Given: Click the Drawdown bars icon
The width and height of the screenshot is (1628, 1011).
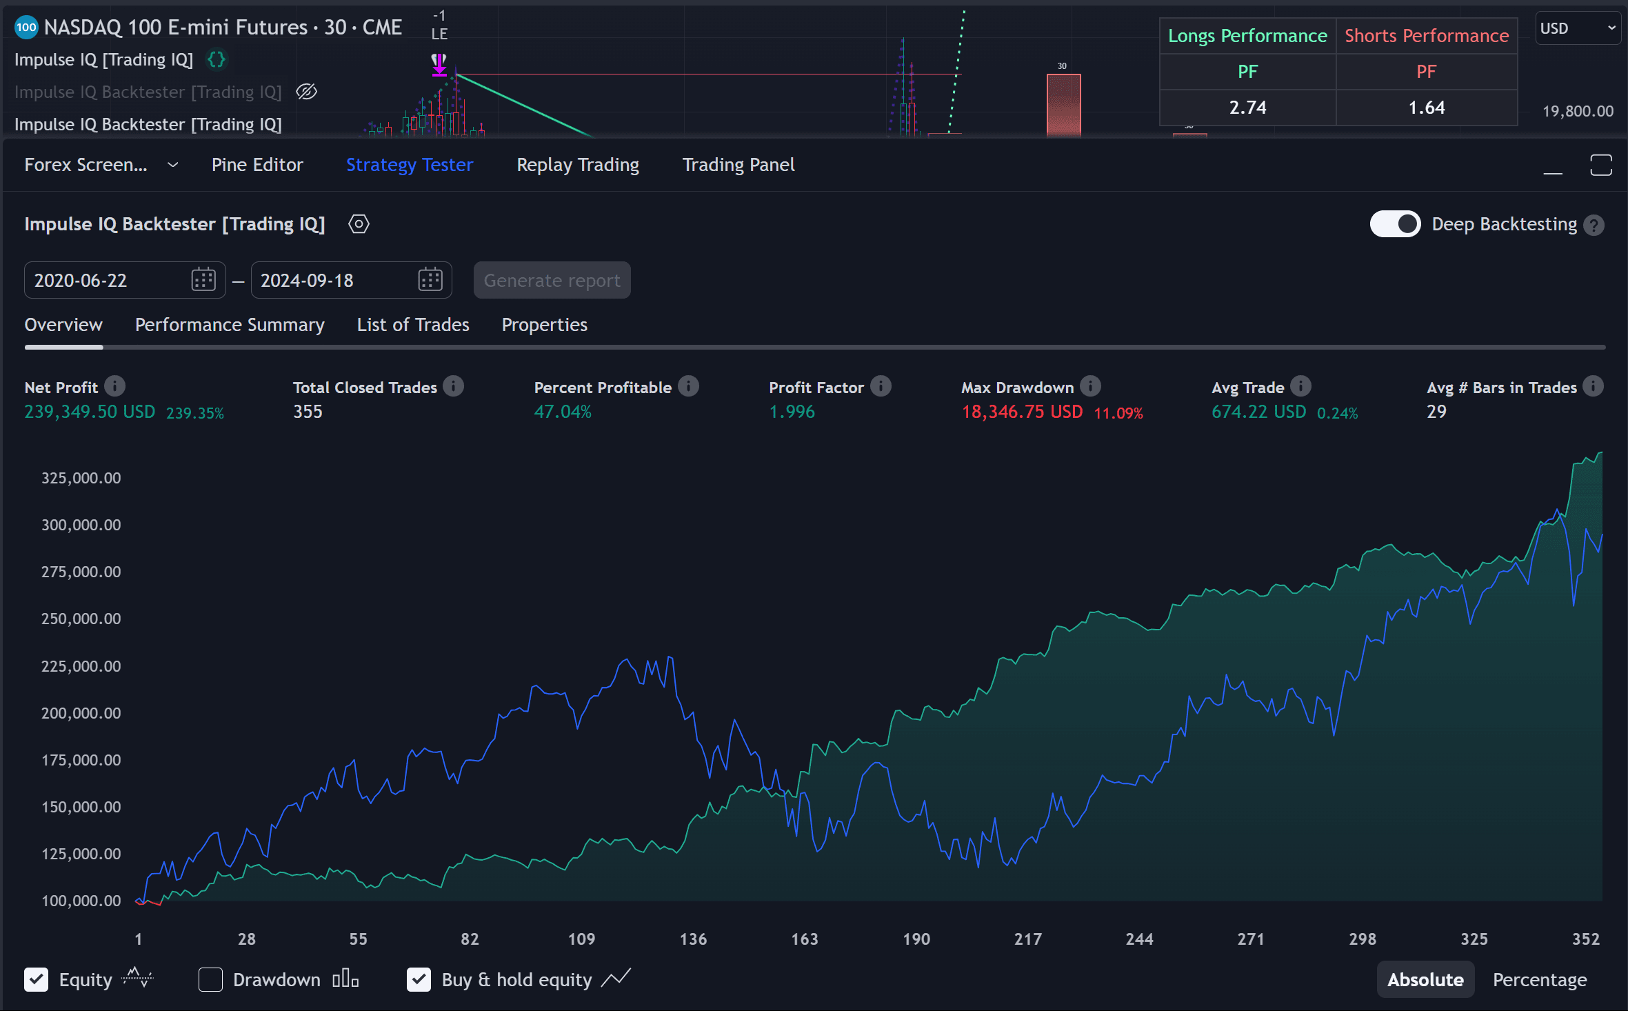Looking at the screenshot, I should tap(345, 979).
